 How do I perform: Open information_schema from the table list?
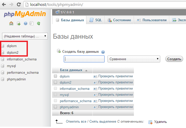coord(75,89)
